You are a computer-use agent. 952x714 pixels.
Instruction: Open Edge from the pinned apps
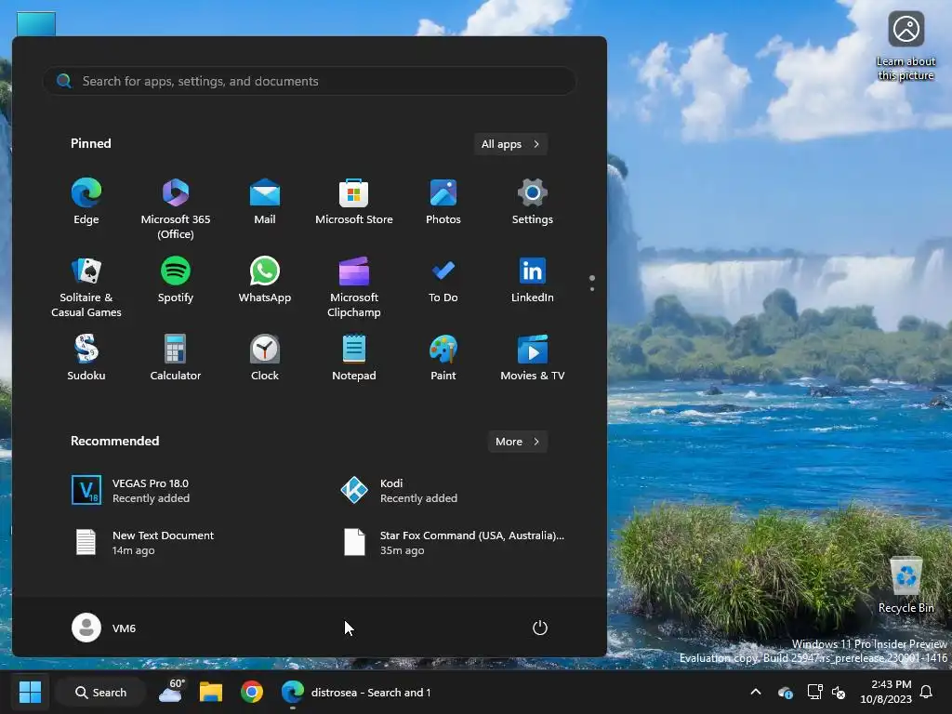86,202
